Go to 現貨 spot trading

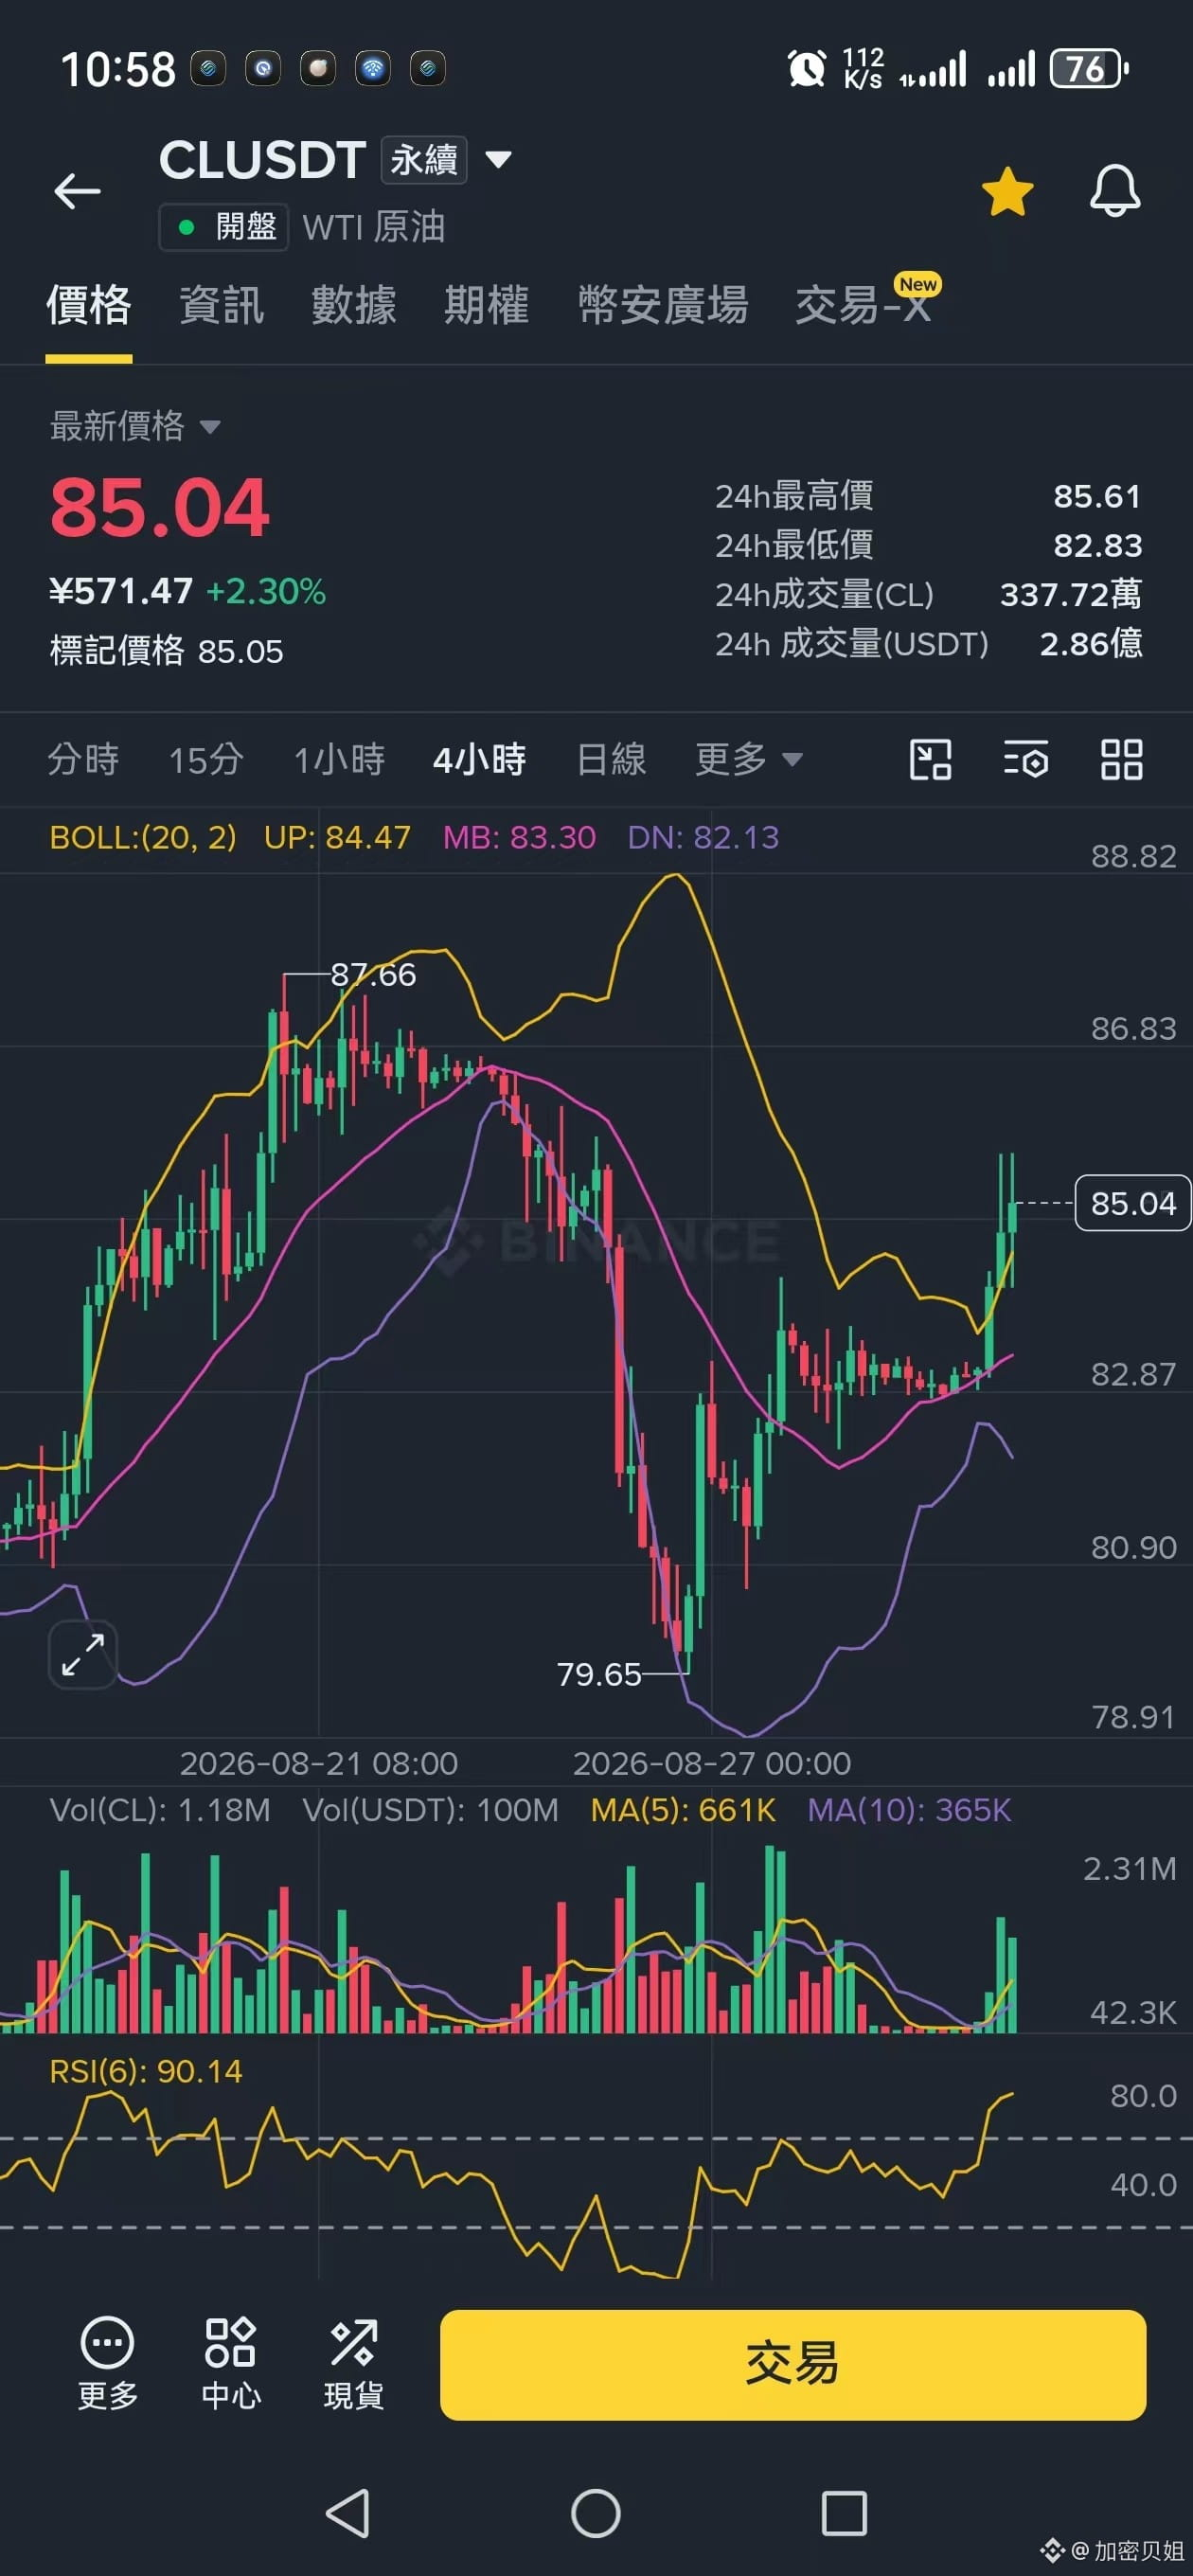(x=353, y=2364)
